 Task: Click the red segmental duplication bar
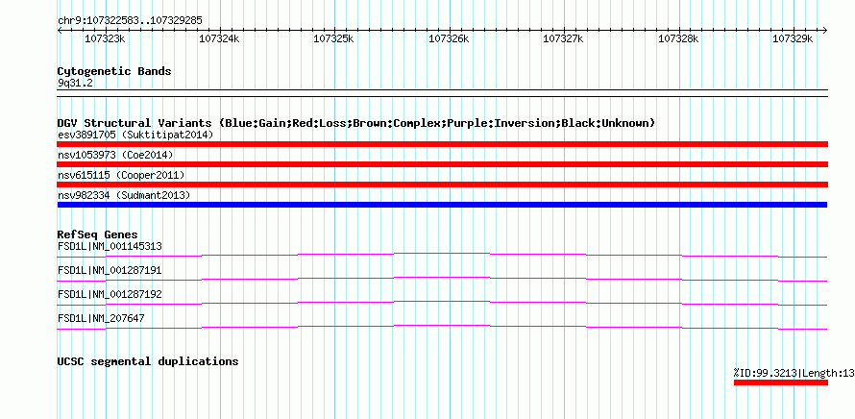pos(781,382)
